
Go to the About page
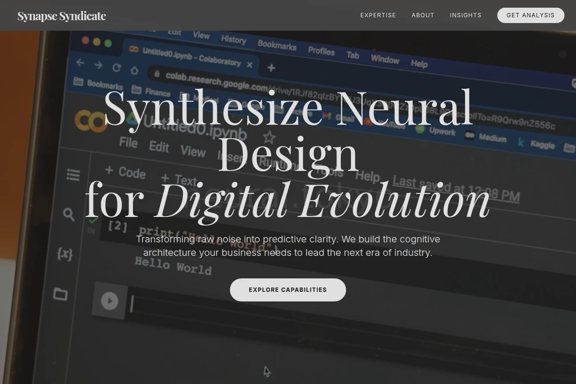(423, 15)
